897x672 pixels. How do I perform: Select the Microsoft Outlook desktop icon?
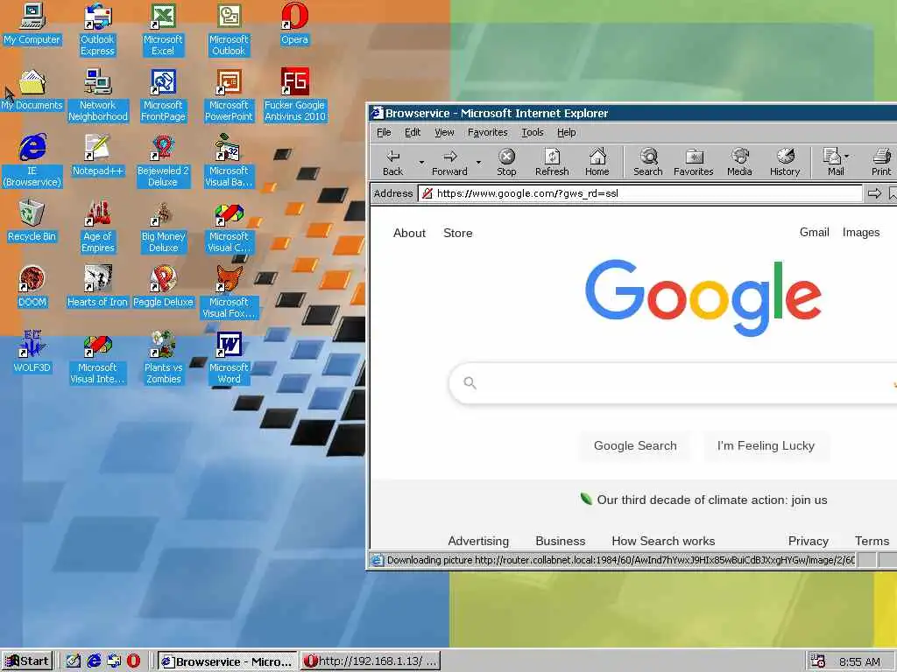(229, 30)
